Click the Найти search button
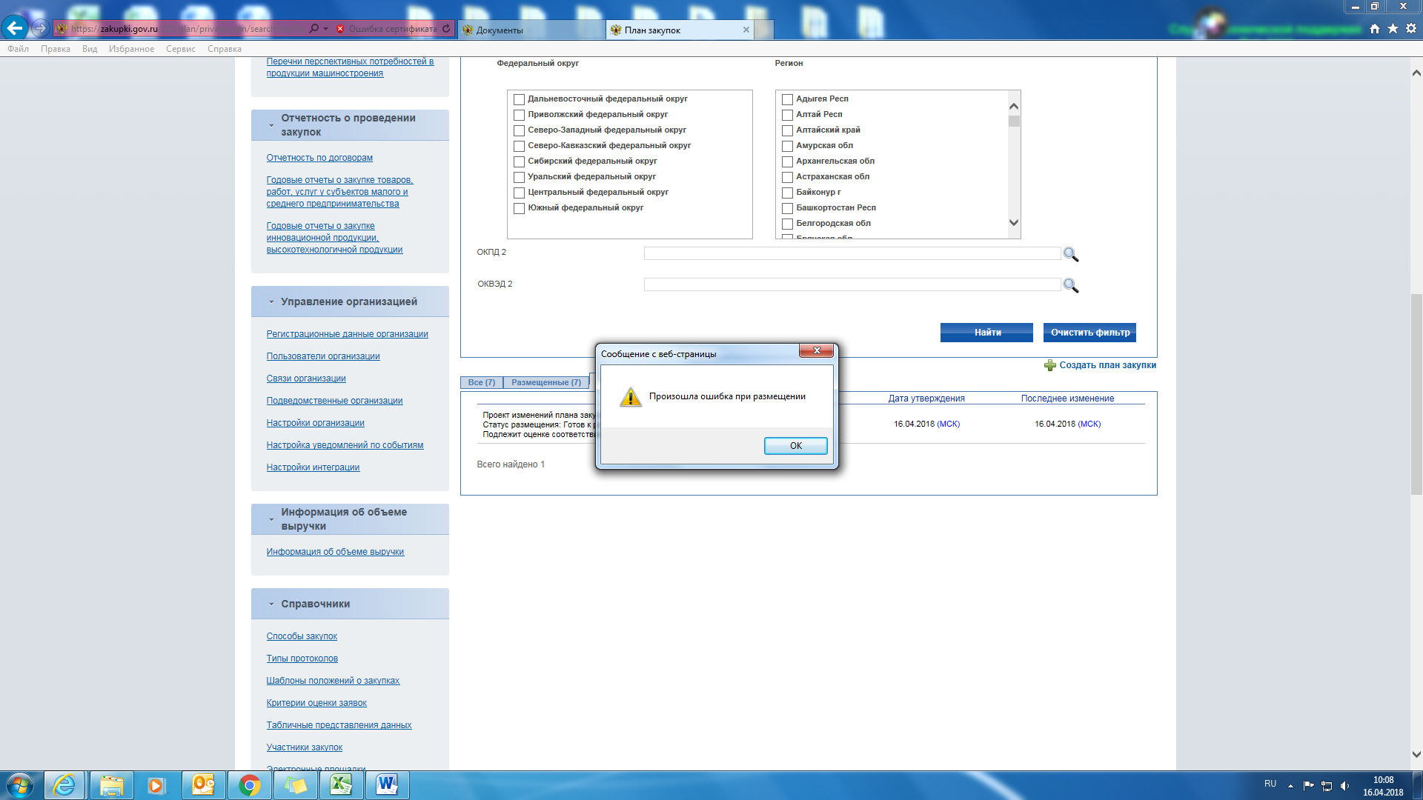 pyautogui.click(x=986, y=333)
